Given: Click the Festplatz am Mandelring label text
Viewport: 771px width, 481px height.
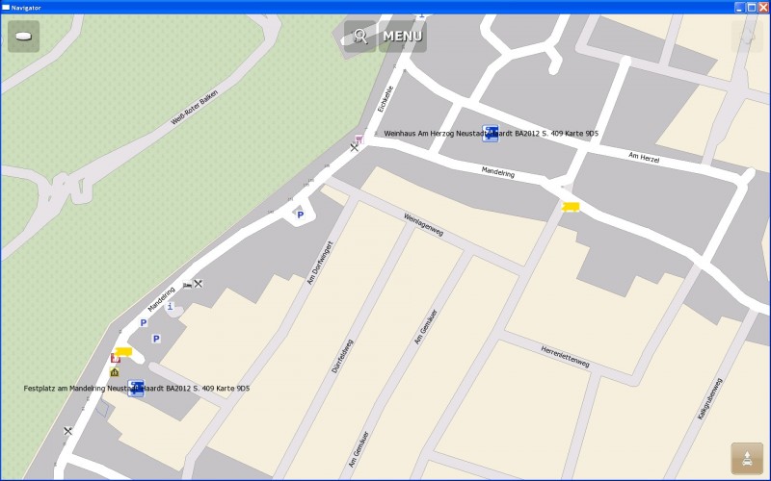Looking at the screenshot, I should click(x=75, y=389).
